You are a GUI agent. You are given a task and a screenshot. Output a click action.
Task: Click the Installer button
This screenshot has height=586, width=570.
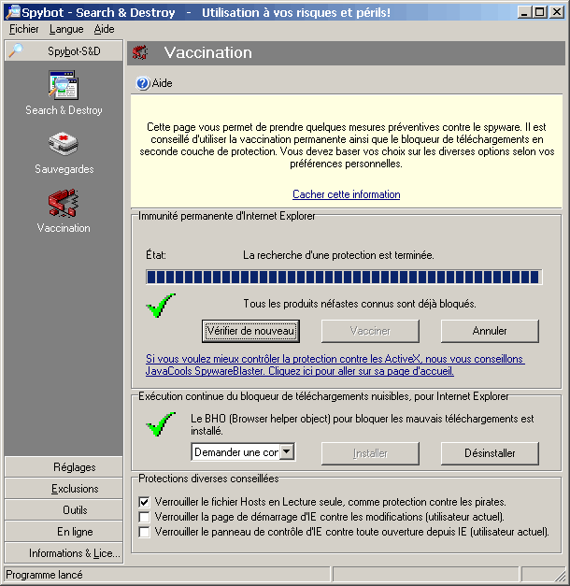370,453
